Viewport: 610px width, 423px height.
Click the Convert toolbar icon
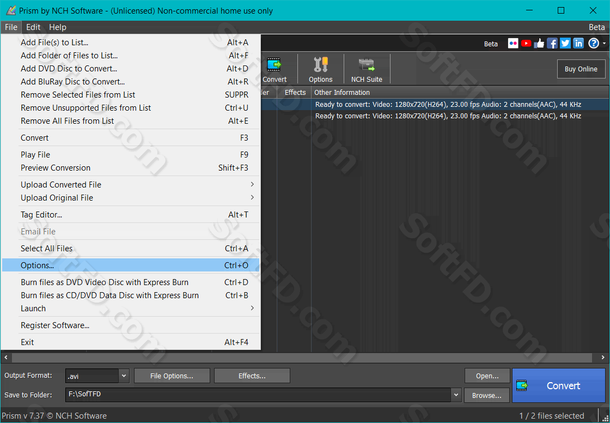pyautogui.click(x=274, y=69)
